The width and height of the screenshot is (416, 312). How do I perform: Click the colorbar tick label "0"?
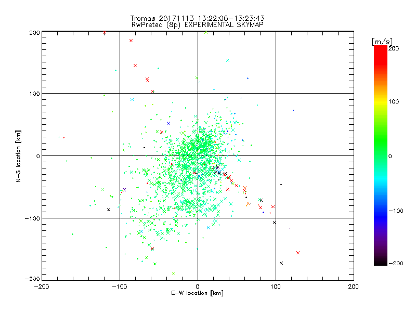[x=390, y=157]
